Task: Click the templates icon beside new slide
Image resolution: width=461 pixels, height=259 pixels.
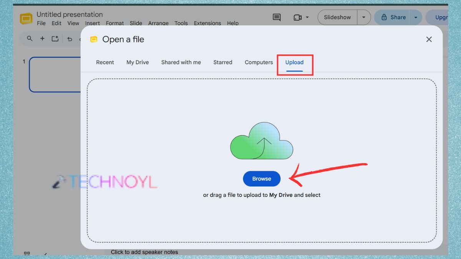Action: click(x=55, y=39)
